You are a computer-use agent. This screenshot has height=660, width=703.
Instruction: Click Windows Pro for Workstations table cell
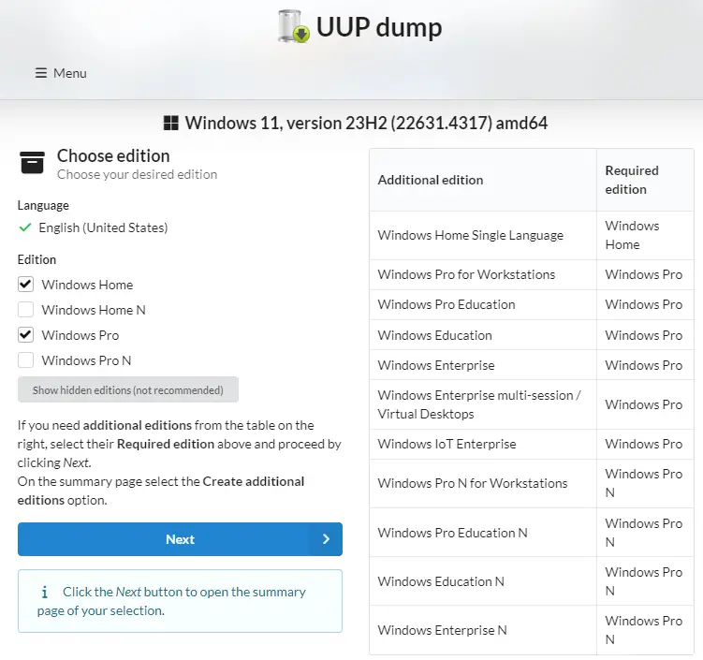click(x=483, y=274)
